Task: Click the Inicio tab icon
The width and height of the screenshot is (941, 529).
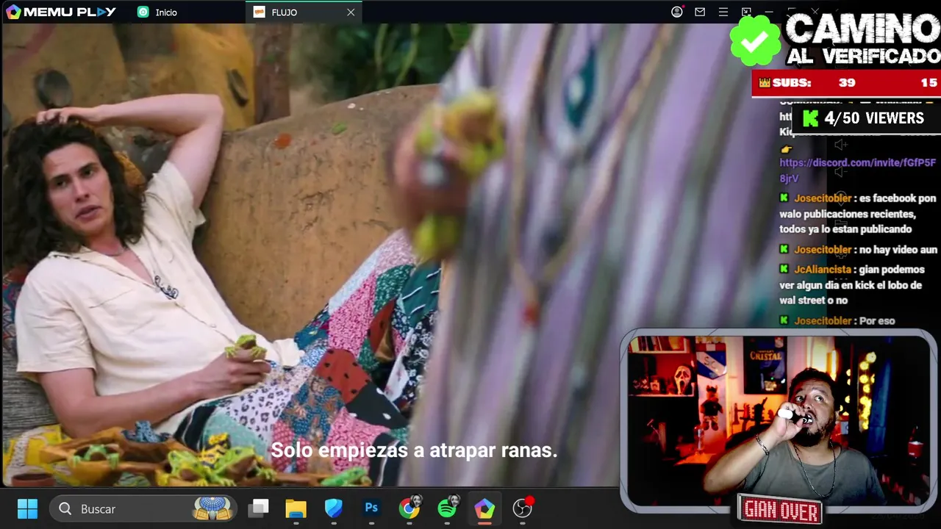Action: (143, 12)
